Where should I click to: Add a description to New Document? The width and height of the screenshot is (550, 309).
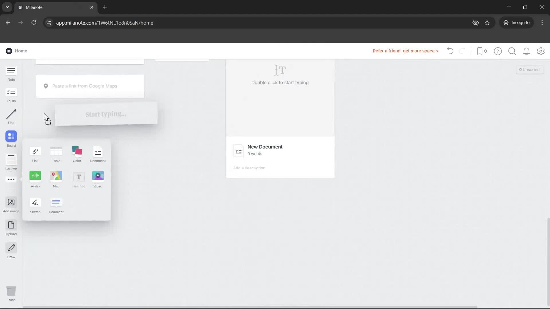pyautogui.click(x=249, y=168)
